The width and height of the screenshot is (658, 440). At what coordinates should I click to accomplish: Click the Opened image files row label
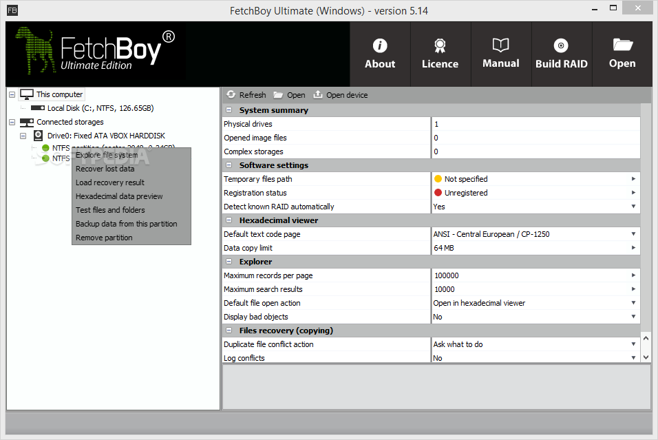pos(255,138)
